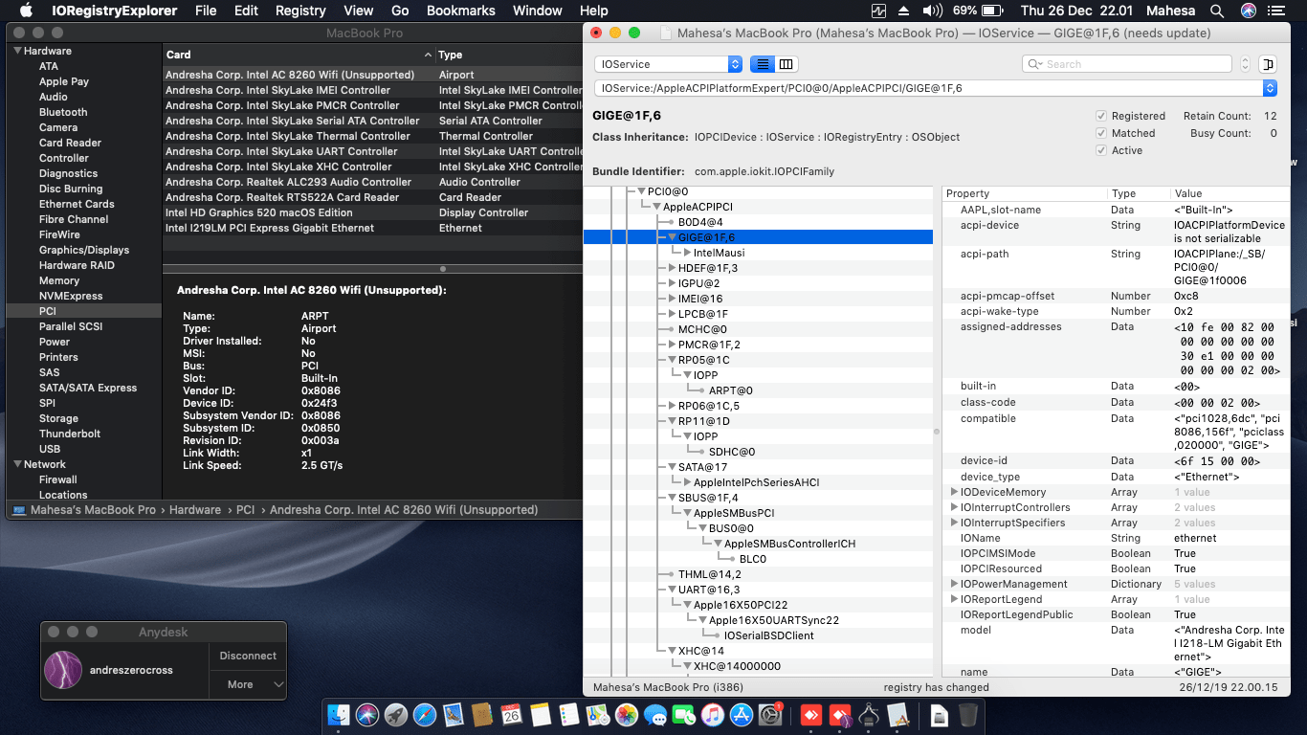Expand the IODeviceMemory property array
The height and width of the screenshot is (735, 1307).
[954, 492]
